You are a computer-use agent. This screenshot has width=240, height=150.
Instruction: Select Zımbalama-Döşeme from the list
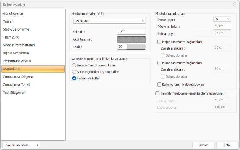click(18, 76)
